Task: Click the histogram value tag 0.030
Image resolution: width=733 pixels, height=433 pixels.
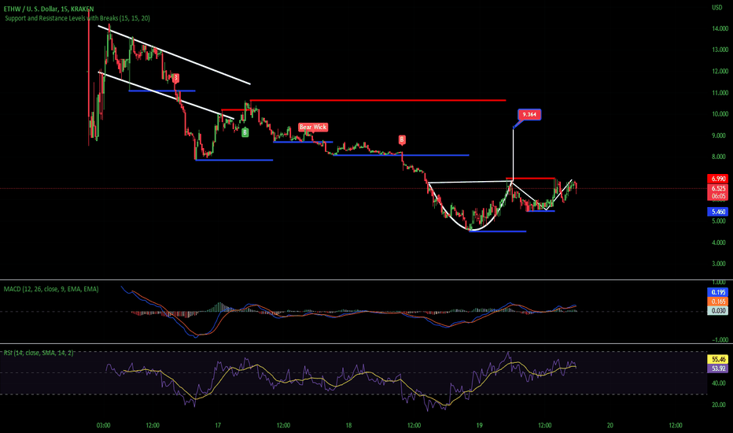Action: point(719,310)
